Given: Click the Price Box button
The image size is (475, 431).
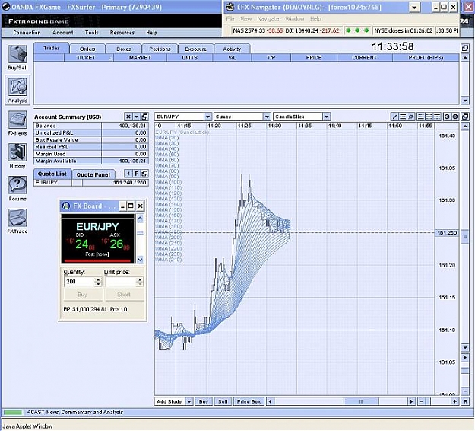Looking at the screenshot, I should coord(249,401).
